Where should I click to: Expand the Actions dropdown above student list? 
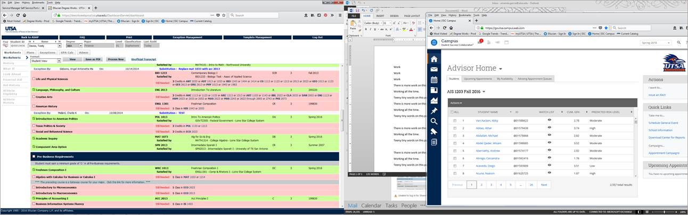coord(455,102)
